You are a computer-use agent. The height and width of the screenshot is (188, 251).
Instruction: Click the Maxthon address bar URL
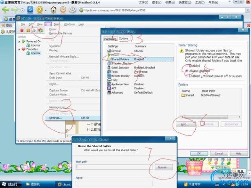[114, 10]
